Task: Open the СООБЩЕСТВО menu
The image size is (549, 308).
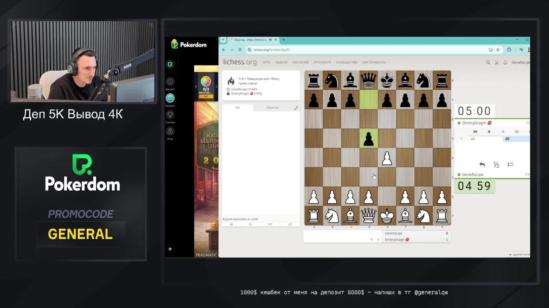Action: pyautogui.click(x=347, y=62)
